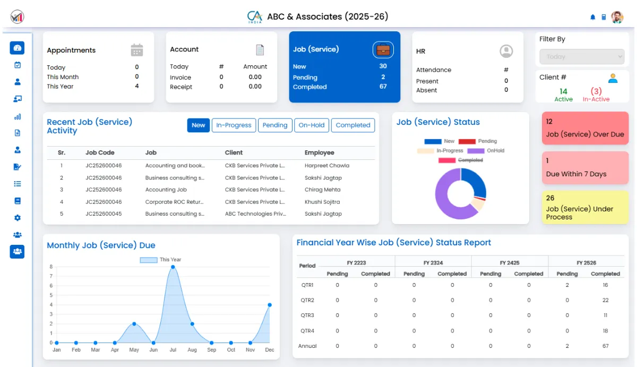
Task: Click the person icon on the HR card
Action: point(506,51)
